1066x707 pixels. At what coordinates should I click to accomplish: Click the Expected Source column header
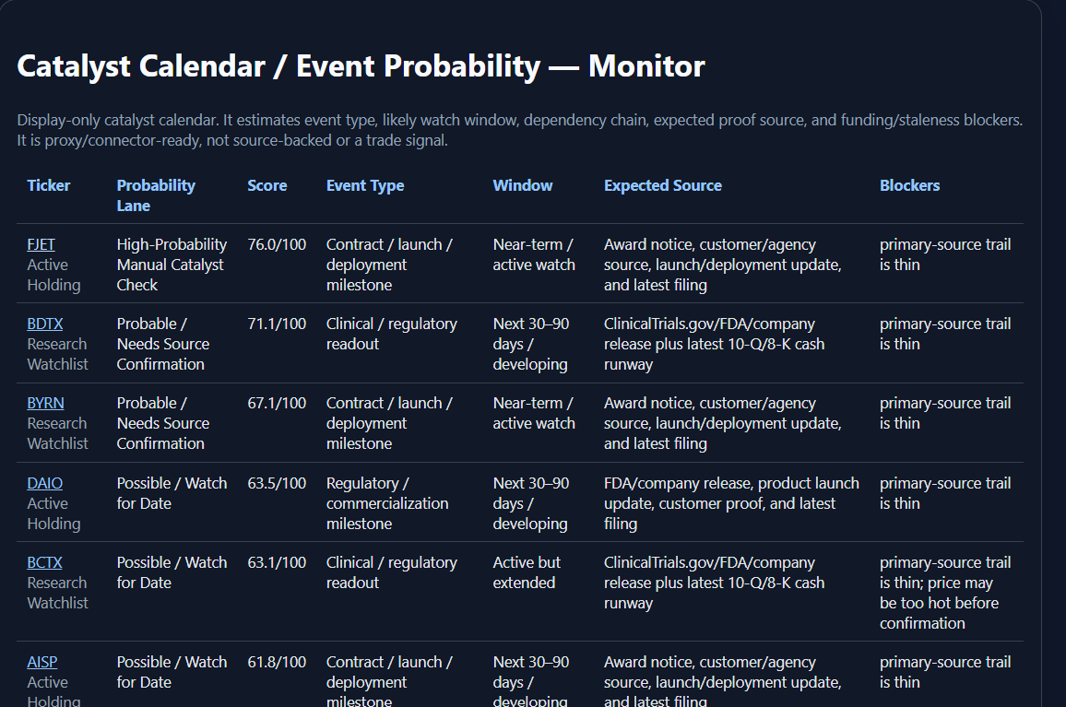663,185
